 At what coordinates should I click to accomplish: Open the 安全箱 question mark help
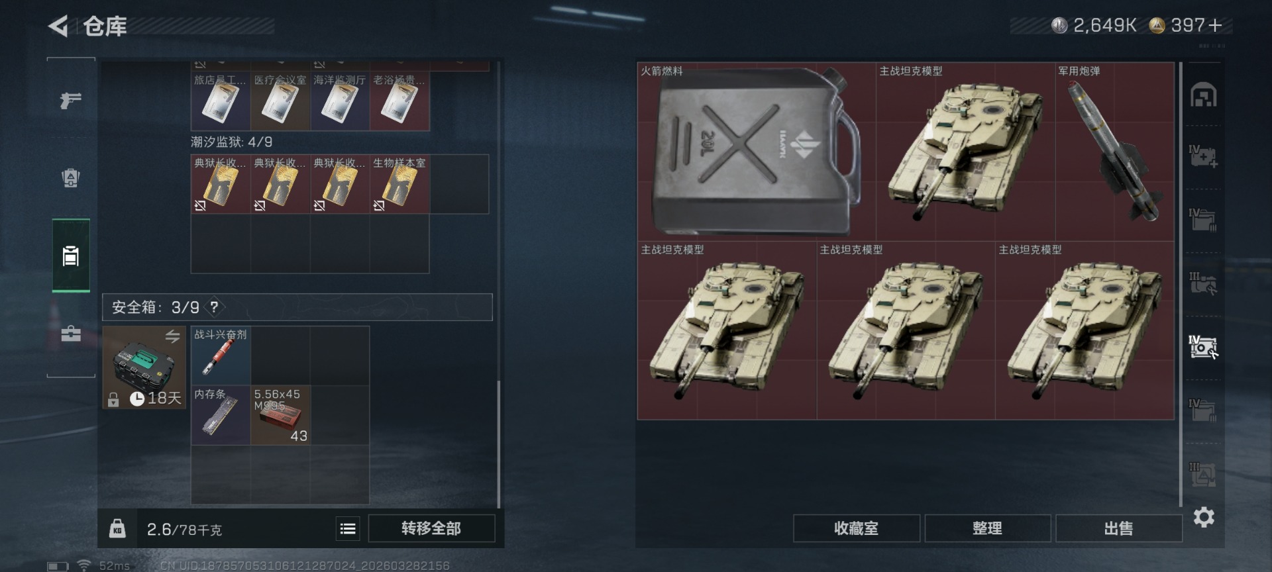pyautogui.click(x=214, y=307)
